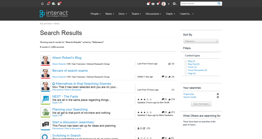The width and height of the screenshot is (262, 139).
Task: Open the Project plan saved search
Action: 189,94
